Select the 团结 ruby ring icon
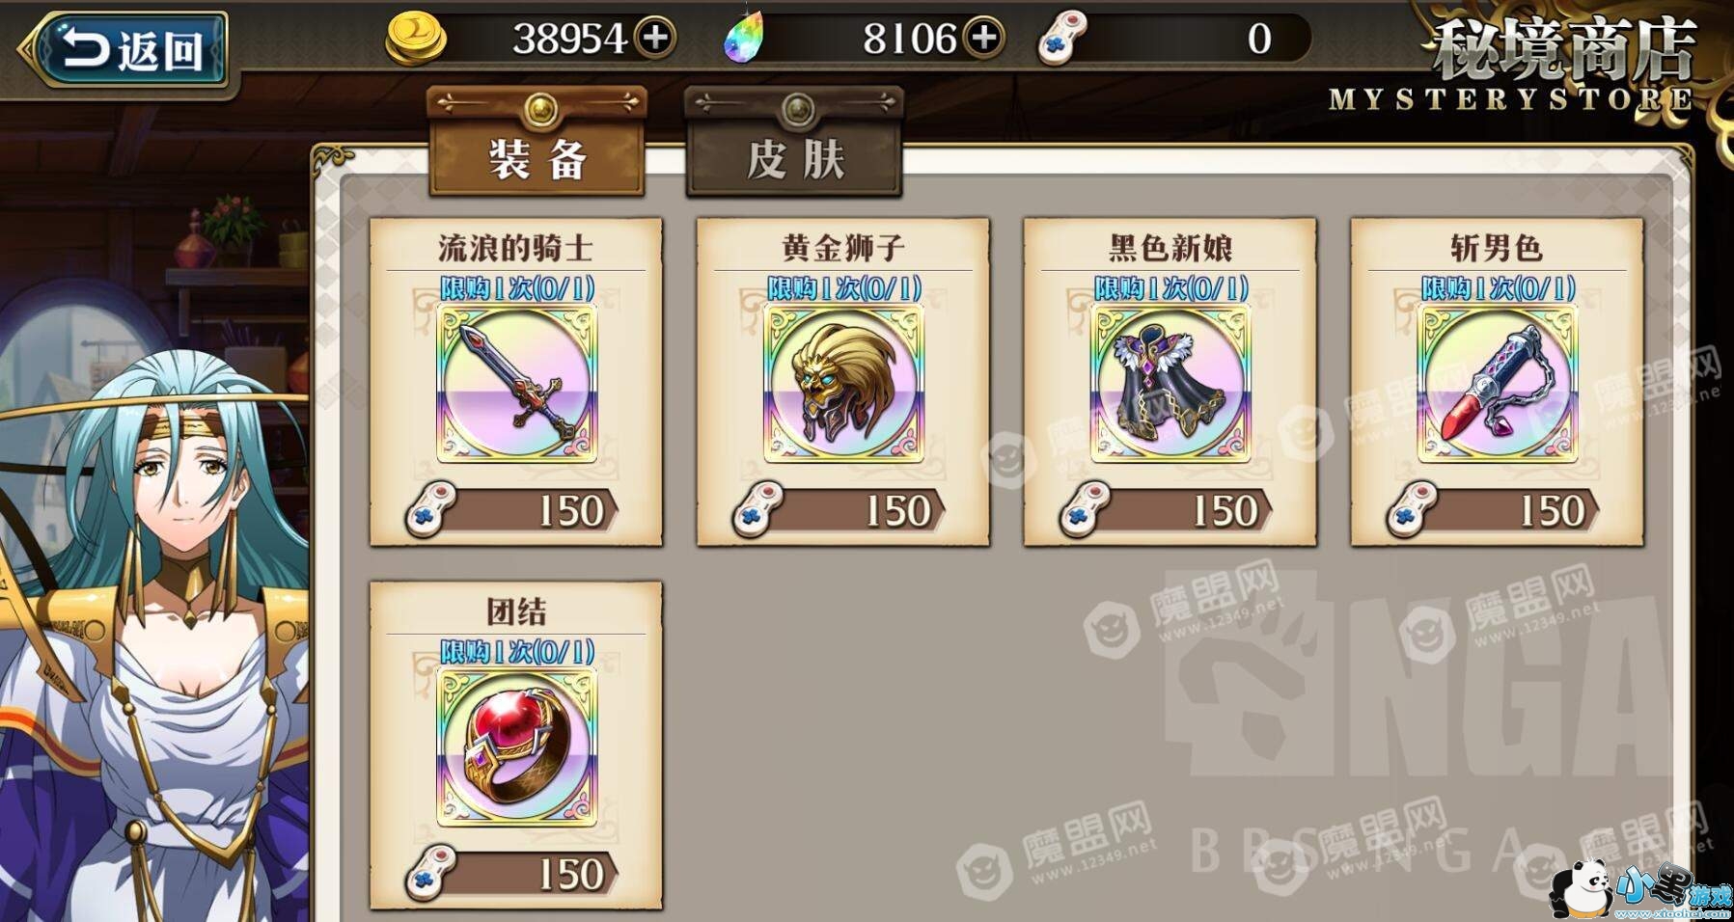 (x=516, y=747)
